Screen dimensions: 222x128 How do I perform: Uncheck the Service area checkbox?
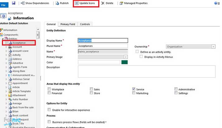(x=134, y=89)
